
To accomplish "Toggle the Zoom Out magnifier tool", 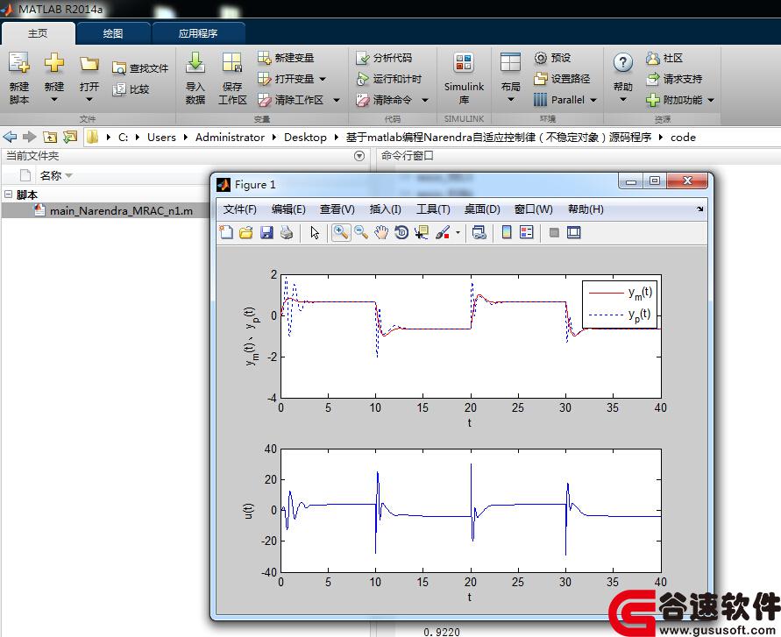I will 361,232.
